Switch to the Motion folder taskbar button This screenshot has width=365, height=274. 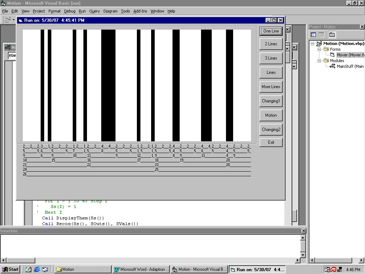click(83, 270)
